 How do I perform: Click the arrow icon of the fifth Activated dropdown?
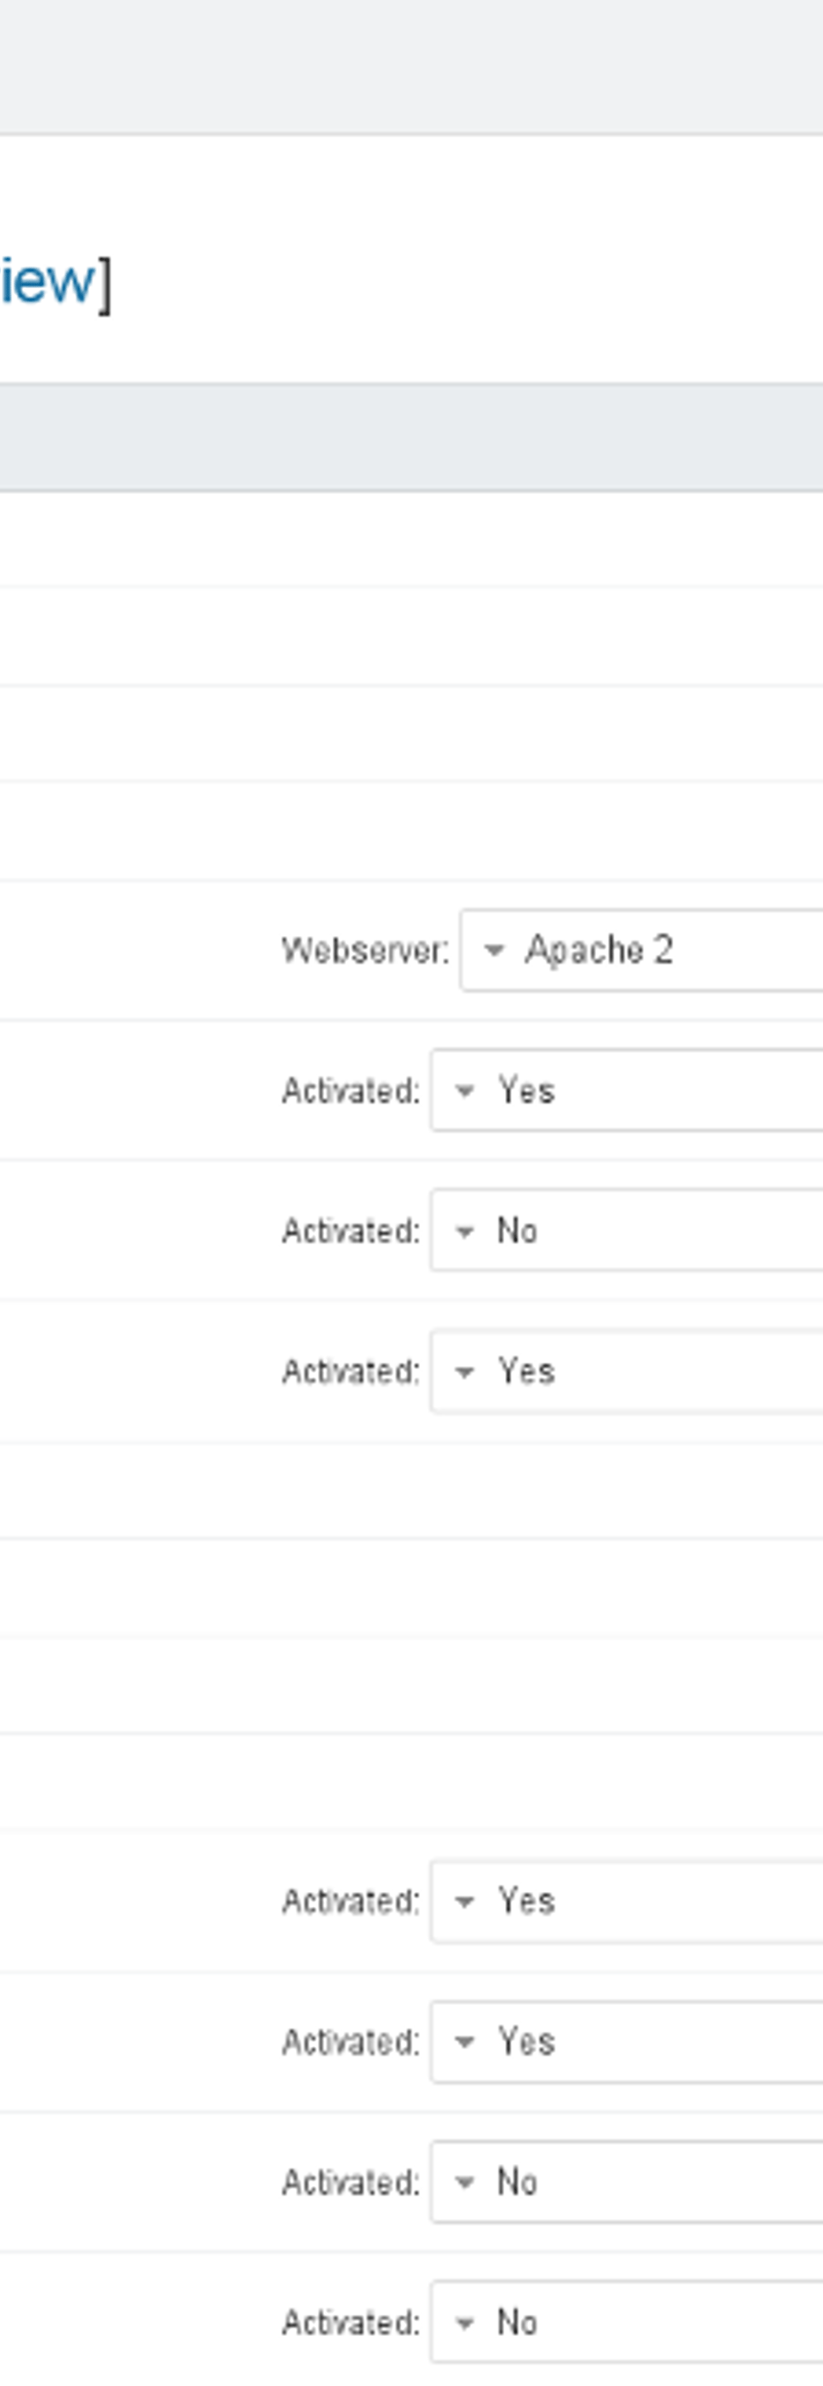465,2043
